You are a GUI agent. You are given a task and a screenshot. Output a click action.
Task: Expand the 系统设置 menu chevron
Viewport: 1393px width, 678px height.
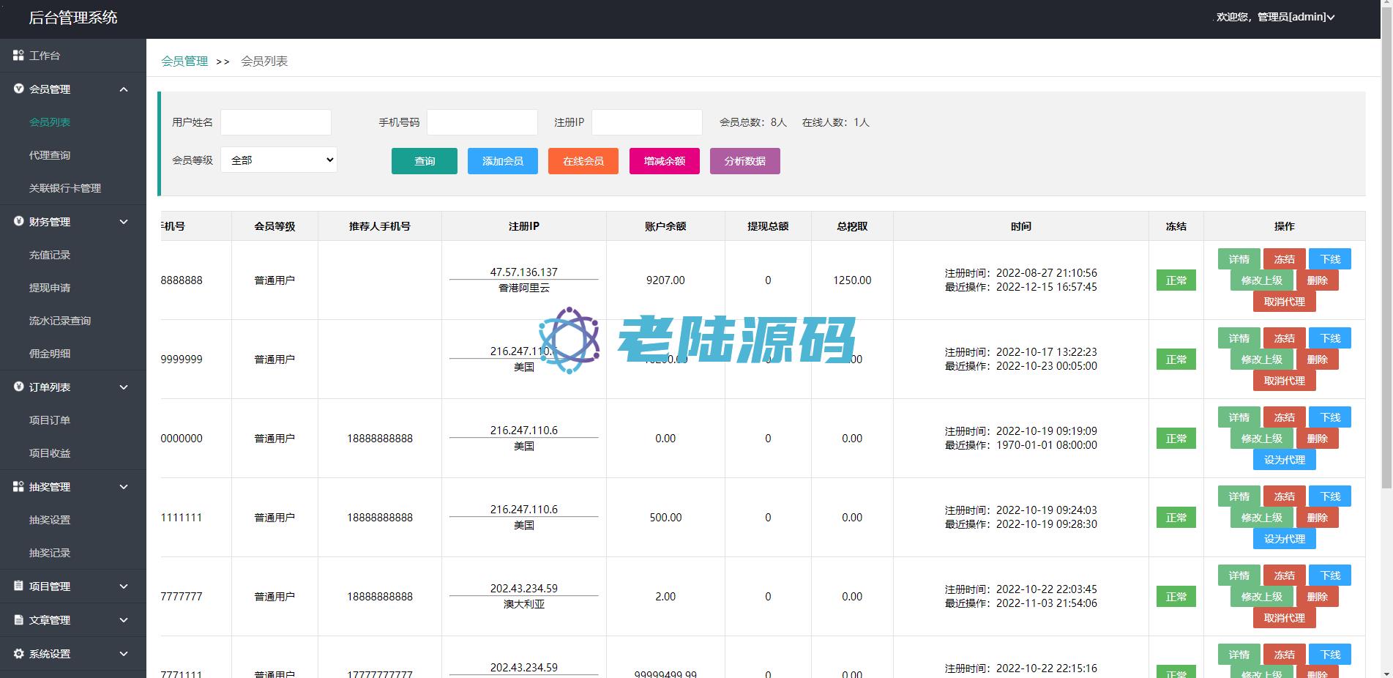[124, 654]
